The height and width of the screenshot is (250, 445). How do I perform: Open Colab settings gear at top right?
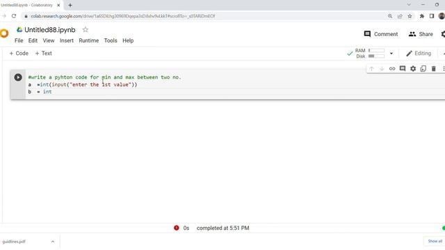[x=443, y=34]
